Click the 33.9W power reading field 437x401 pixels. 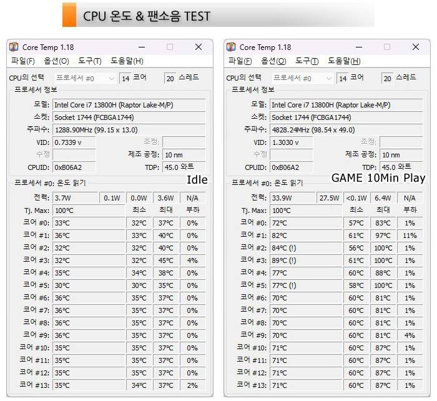click(292, 198)
